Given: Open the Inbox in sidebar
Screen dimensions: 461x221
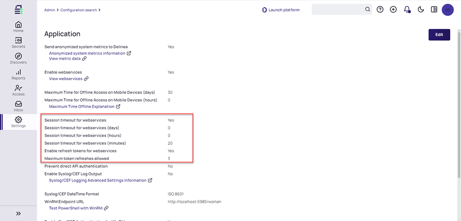Looking at the screenshot, I should coord(18,106).
